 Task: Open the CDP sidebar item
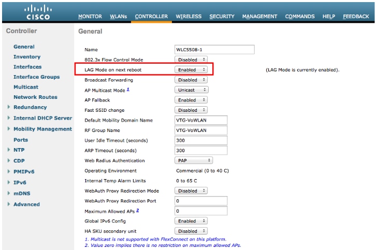(x=19, y=161)
